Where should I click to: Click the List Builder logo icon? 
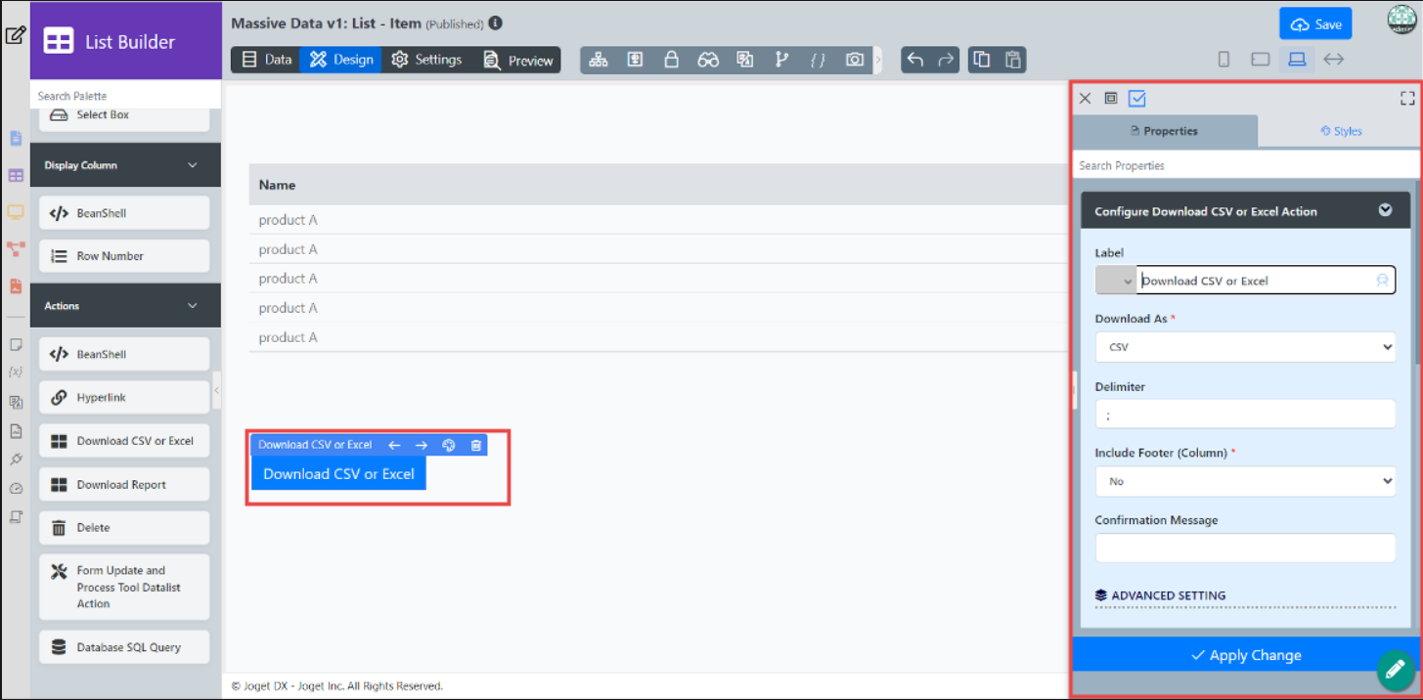pos(59,41)
